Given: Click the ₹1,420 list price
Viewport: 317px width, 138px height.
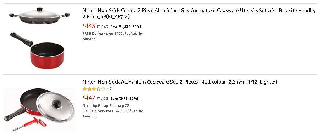Looking at the screenshot, I should (102, 99).
